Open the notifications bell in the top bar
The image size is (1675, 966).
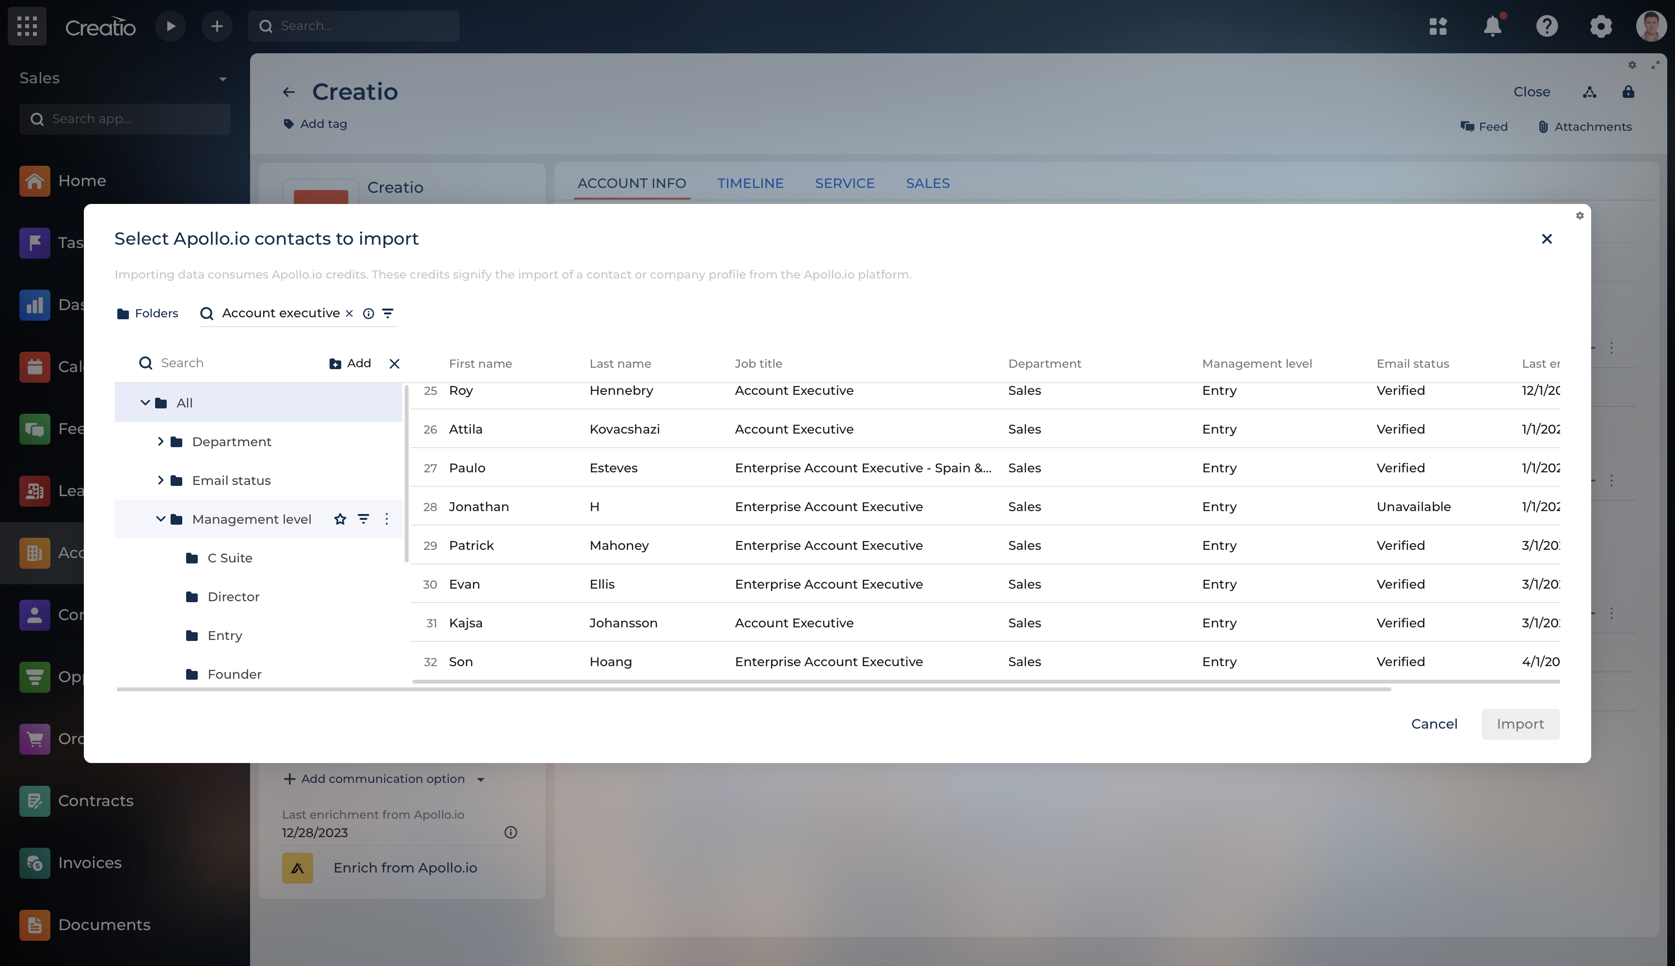1492,26
